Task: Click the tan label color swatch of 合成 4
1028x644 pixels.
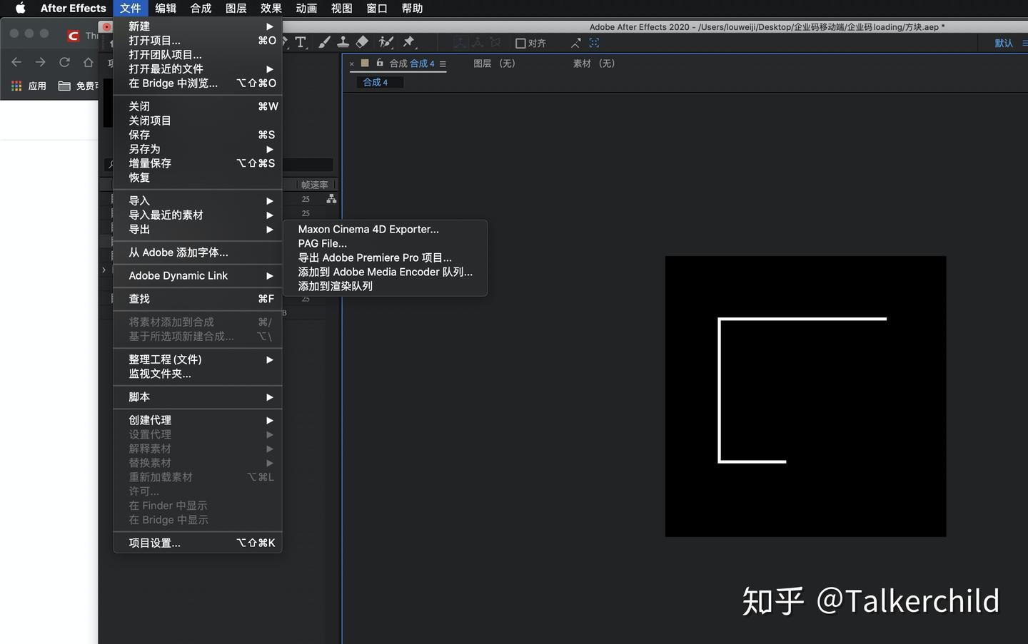Action: tap(365, 63)
